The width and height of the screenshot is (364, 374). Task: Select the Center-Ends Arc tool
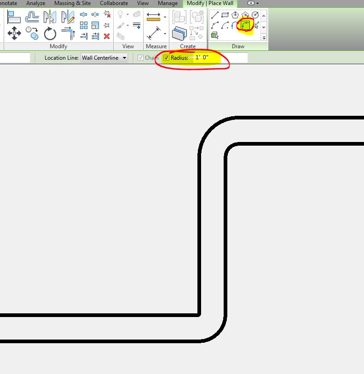(225, 25)
